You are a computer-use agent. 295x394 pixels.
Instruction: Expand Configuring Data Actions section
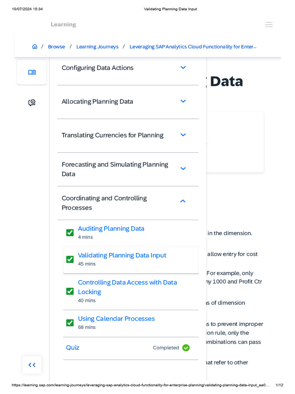183,68
